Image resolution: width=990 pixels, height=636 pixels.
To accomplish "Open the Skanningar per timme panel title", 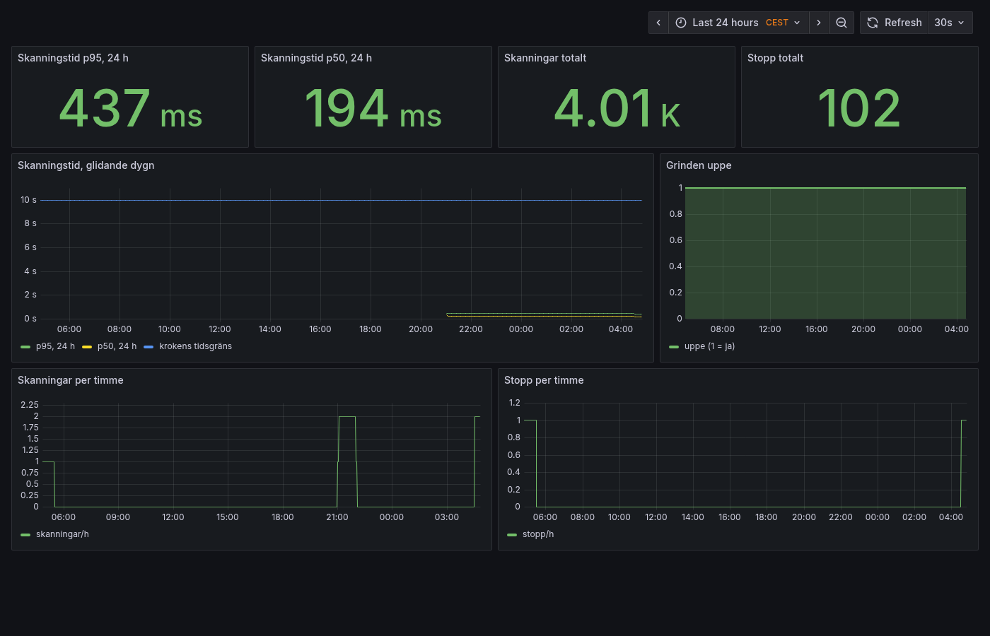I will (x=71, y=380).
